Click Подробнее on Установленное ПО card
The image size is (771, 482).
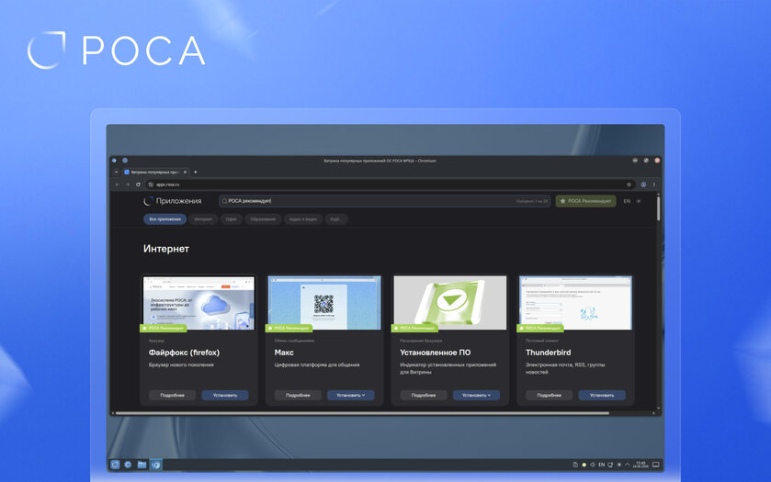[x=424, y=395]
